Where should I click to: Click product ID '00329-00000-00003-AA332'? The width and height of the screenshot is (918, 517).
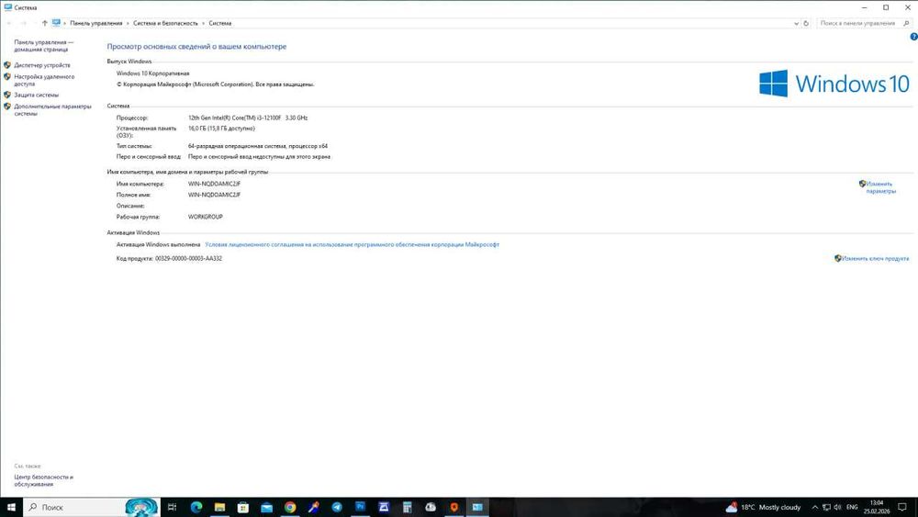(188, 258)
